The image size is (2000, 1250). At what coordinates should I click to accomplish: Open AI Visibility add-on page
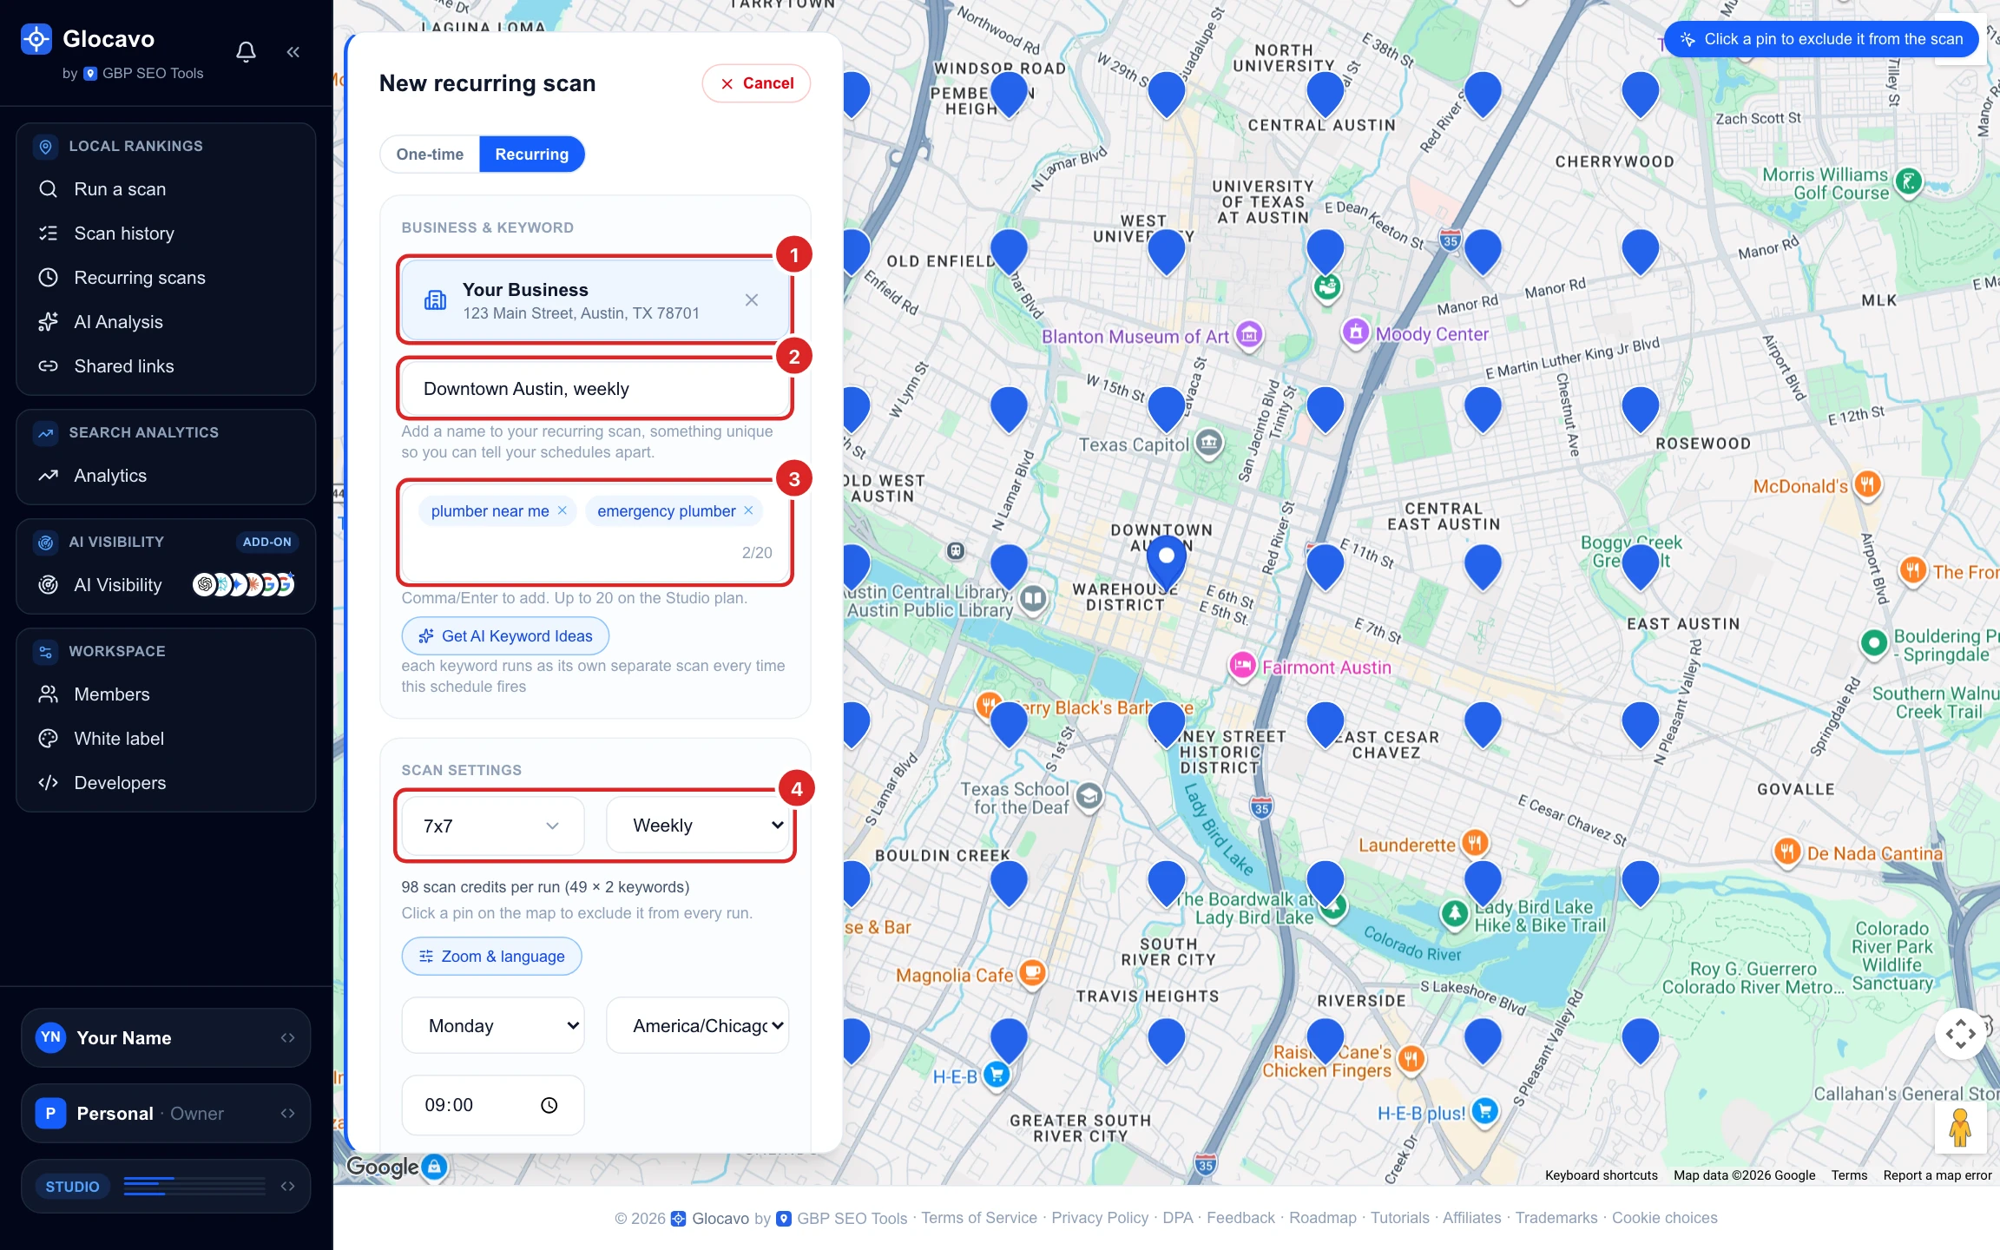tap(166, 585)
